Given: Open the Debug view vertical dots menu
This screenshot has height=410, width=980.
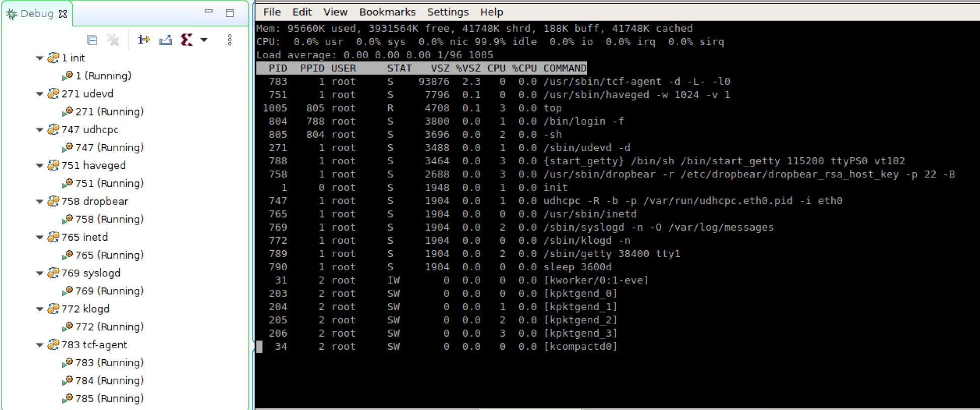Looking at the screenshot, I should coord(230,40).
